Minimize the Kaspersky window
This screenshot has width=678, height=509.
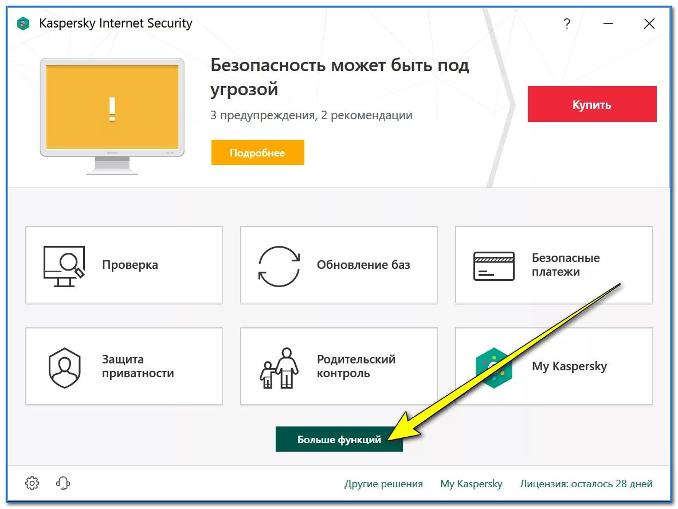[609, 24]
